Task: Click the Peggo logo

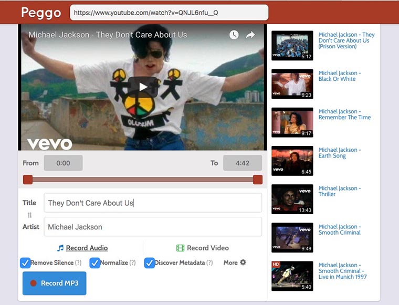Action: click(x=41, y=13)
